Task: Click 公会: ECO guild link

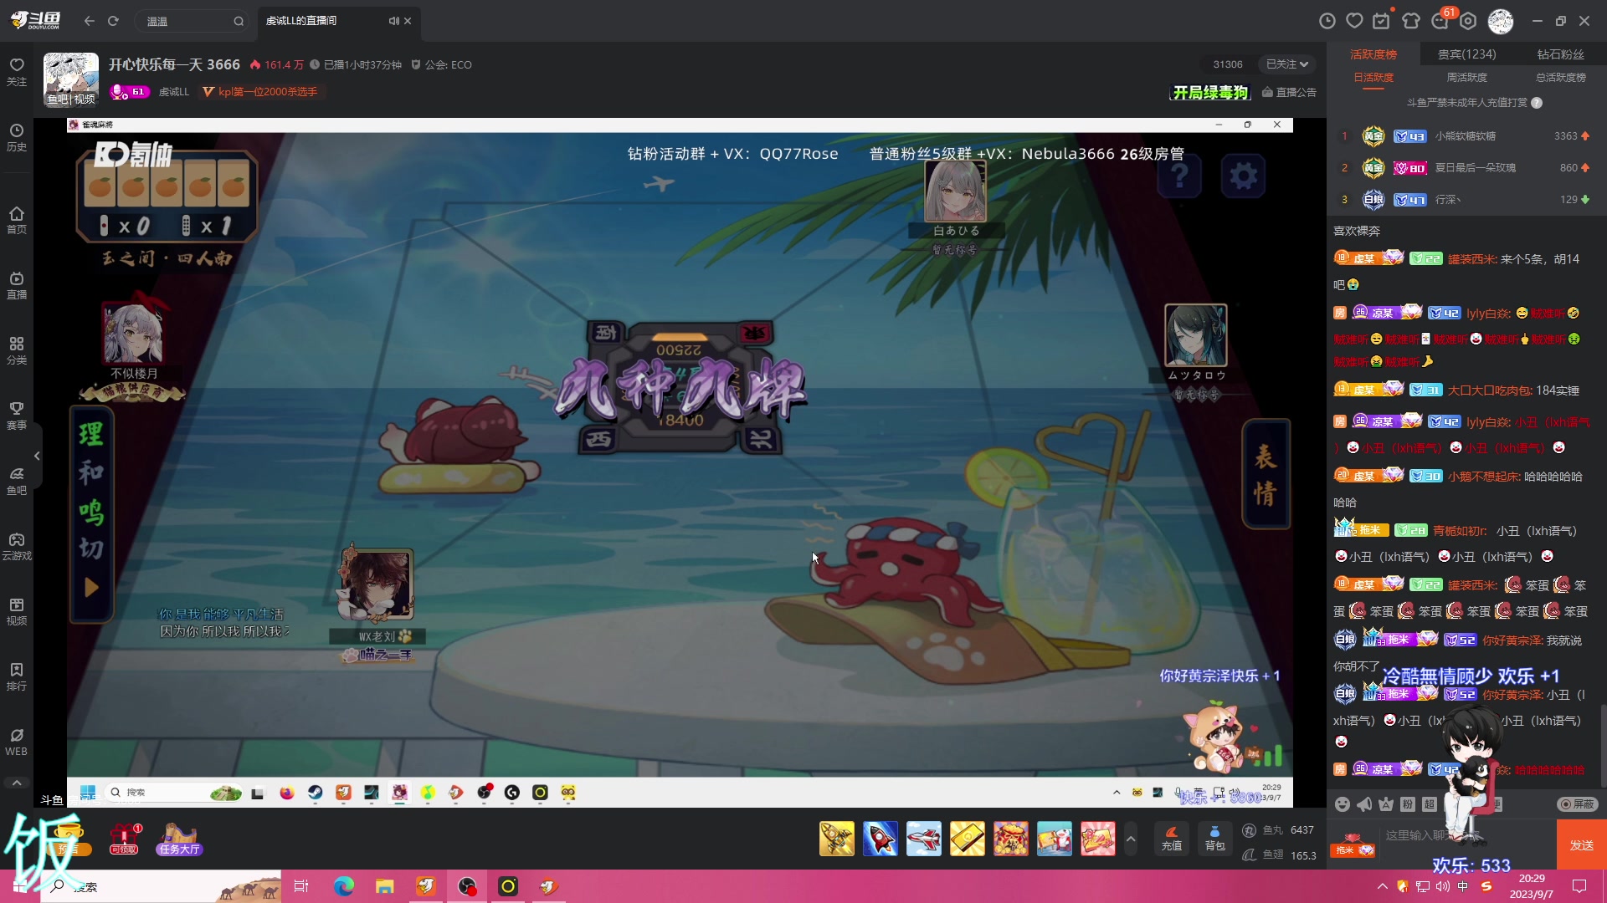Action: click(x=441, y=64)
